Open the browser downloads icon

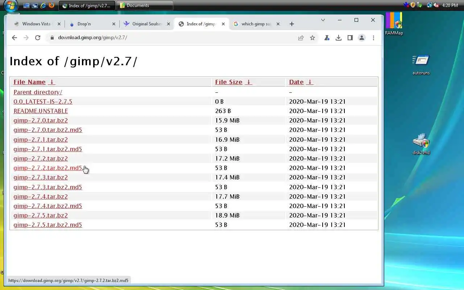tap(339, 38)
